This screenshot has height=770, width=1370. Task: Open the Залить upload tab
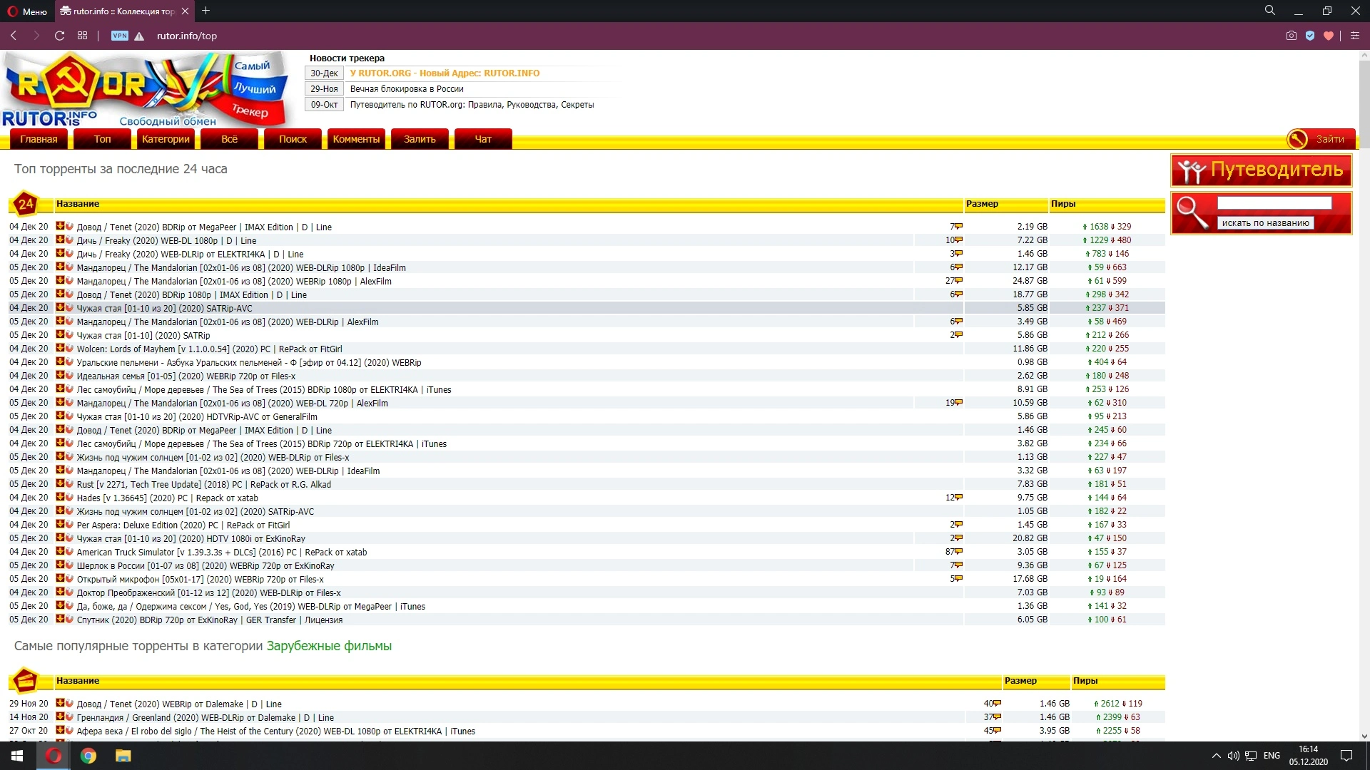[420, 139]
